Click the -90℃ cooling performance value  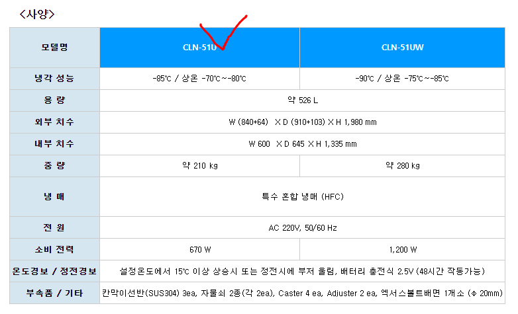402,79
